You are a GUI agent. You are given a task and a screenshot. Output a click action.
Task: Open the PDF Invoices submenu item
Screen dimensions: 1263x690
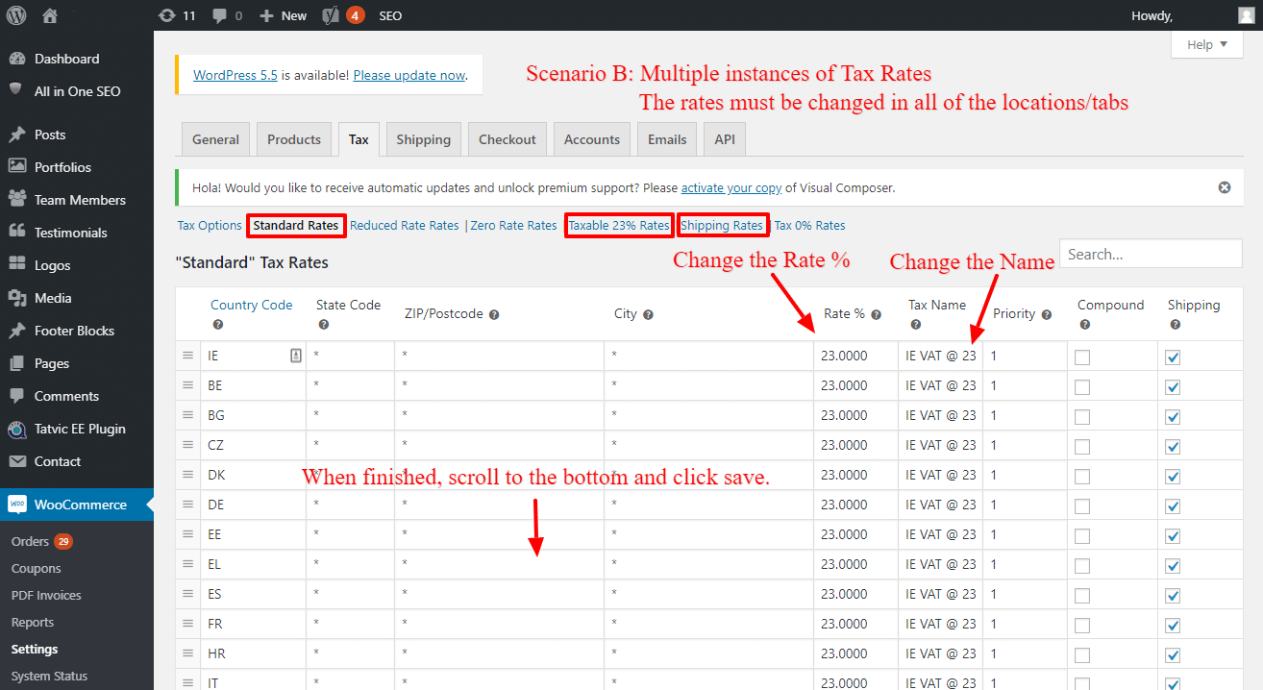tap(46, 595)
